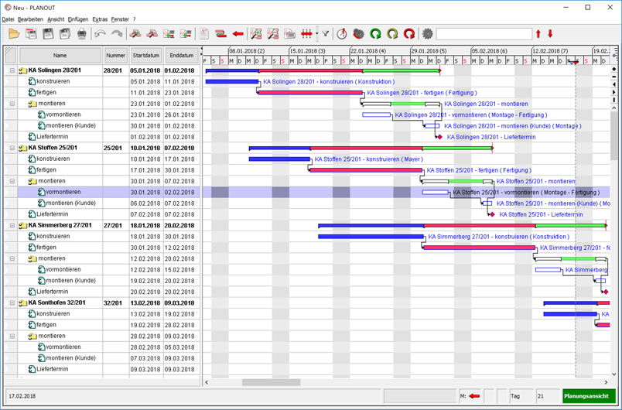Click the KA Solingen Liefertermin milestone diamond
This screenshot has width=622, height=410.
(439, 137)
